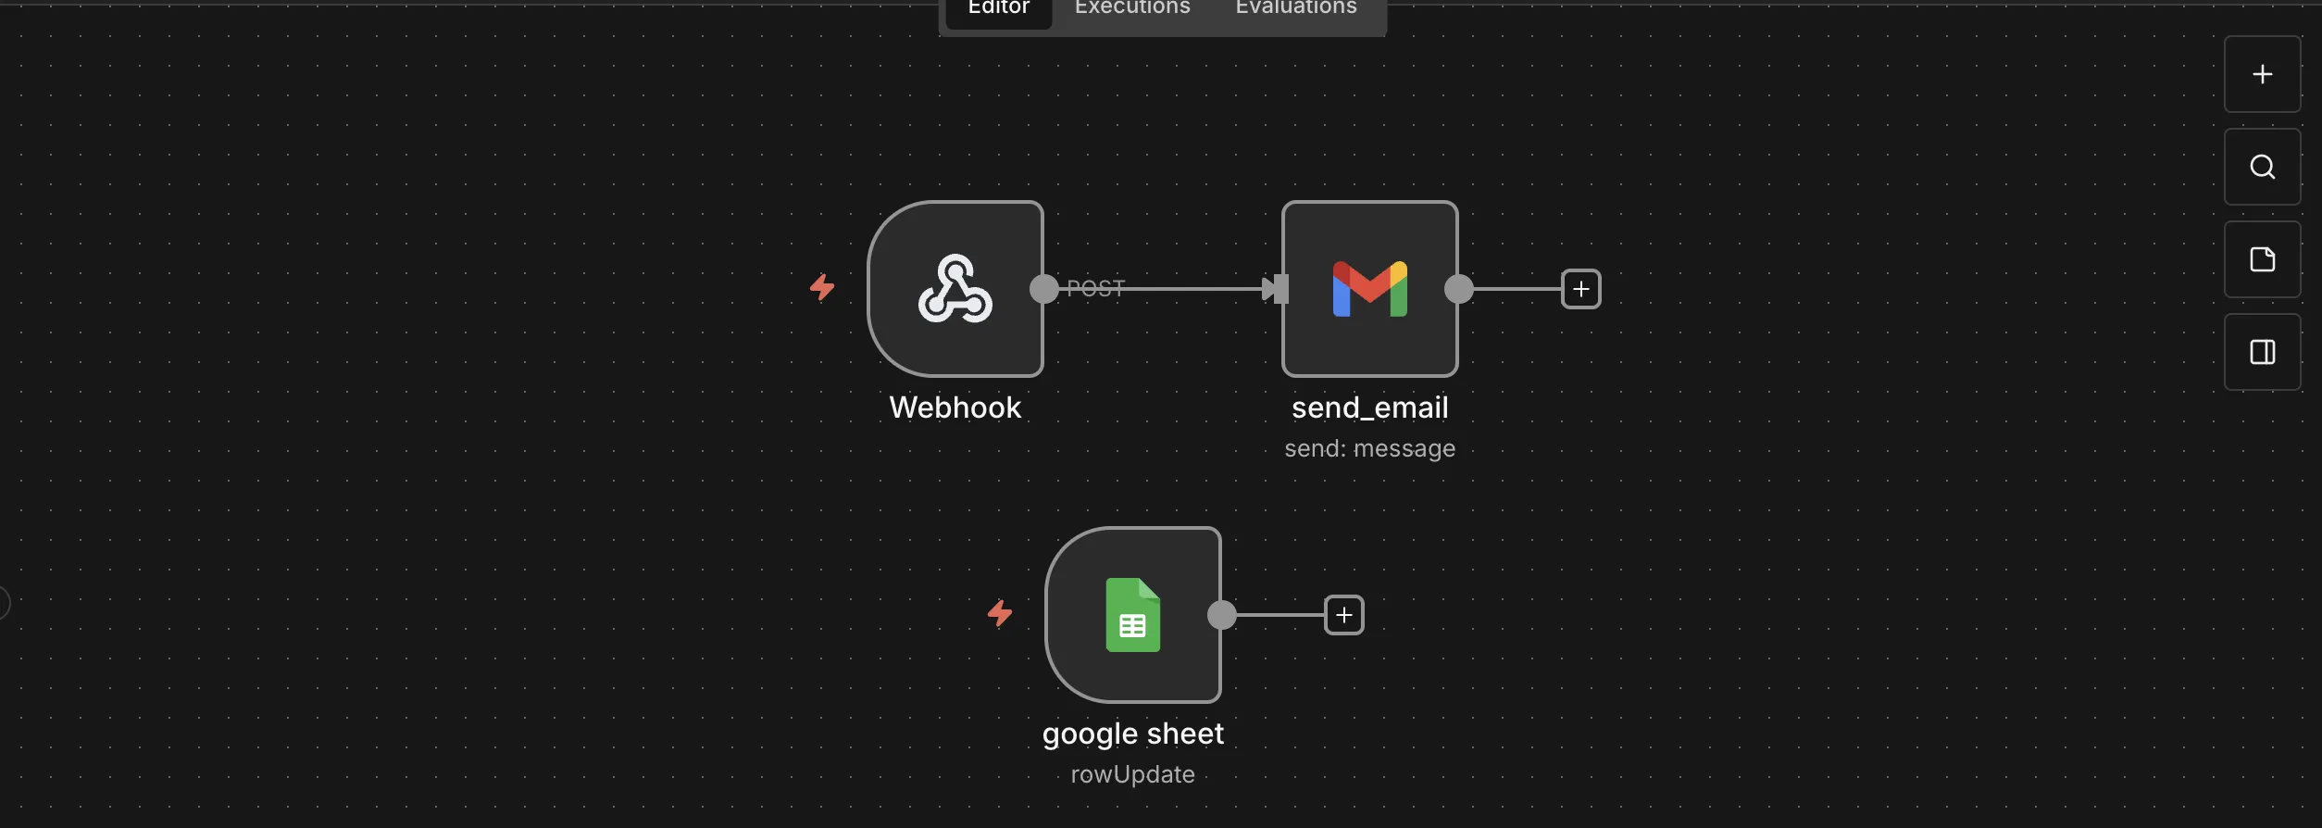Click the plus button in the right toolbar

coord(2263,74)
